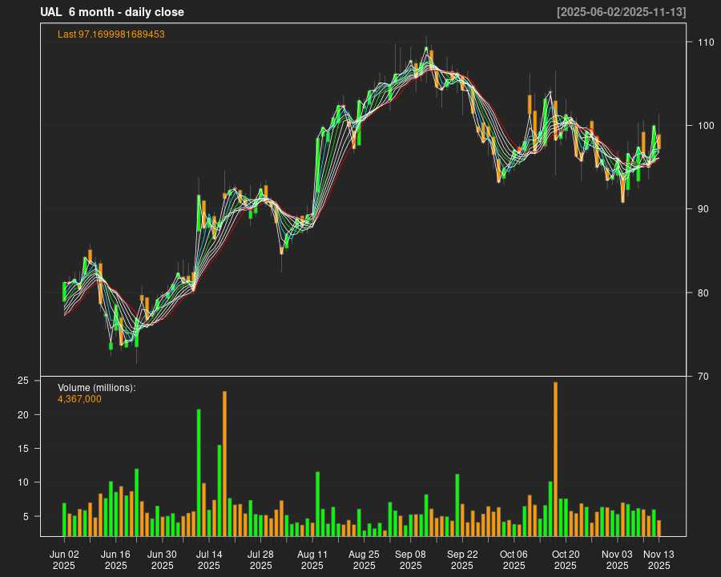Click the 'Oct 20 2025' date tick label

tap(566, 559)
